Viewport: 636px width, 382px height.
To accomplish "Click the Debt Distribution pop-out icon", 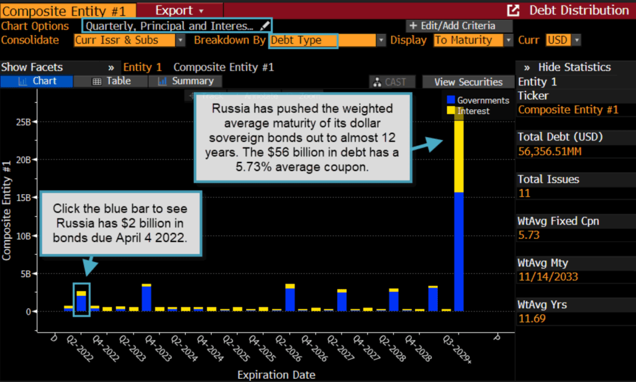I will (513, 11).
